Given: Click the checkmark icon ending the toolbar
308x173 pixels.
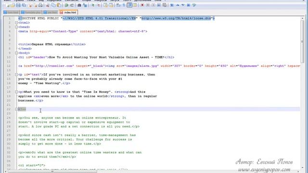Looking at the screenshot, I should coord(194,5).
